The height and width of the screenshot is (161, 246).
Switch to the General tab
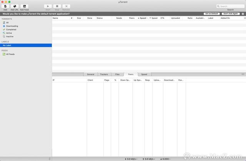tap(91, 74)
